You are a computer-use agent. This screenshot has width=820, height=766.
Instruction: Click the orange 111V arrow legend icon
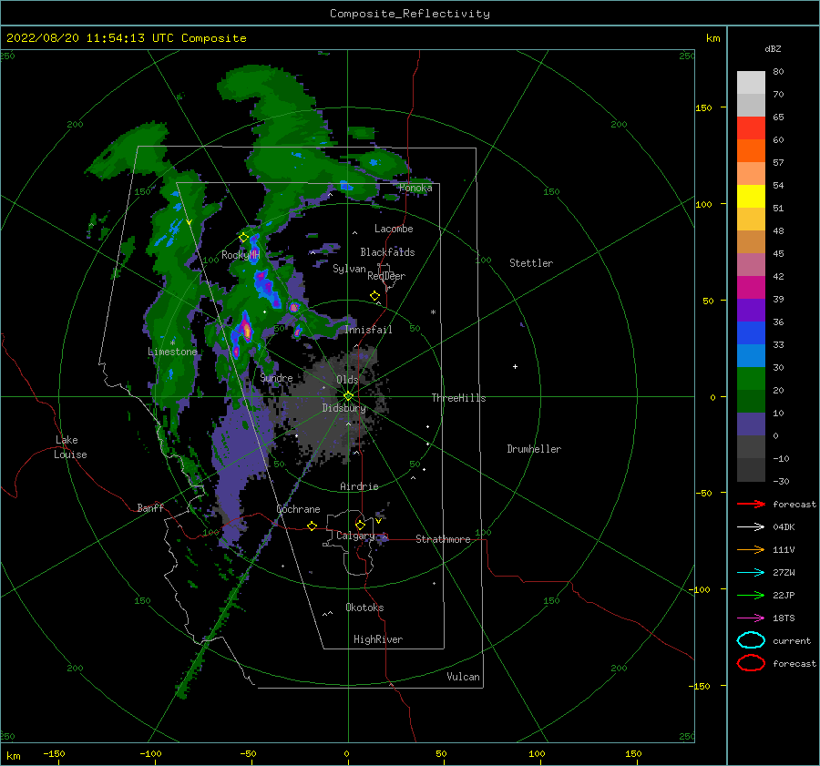point(751,549)
